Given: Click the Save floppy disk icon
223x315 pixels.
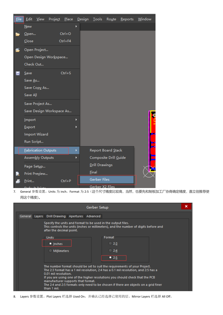Looking at the screenshot, I should coord(18,73).
